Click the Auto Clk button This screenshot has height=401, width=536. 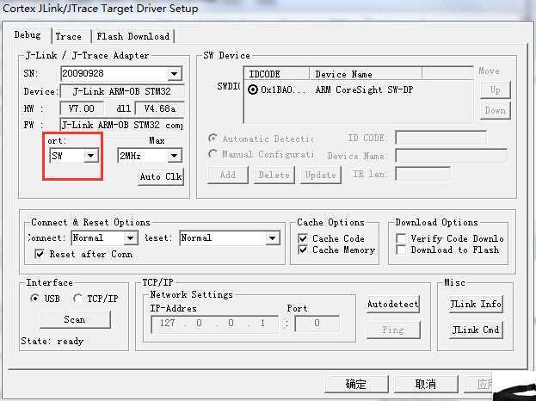[x=161, y=176]
